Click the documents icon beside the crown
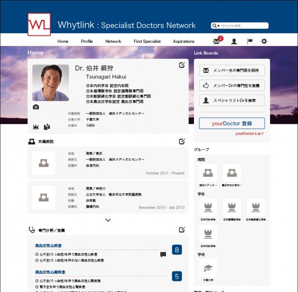This screenshot has height=292, width=298. pyautogui.click(x=47, y=126)
